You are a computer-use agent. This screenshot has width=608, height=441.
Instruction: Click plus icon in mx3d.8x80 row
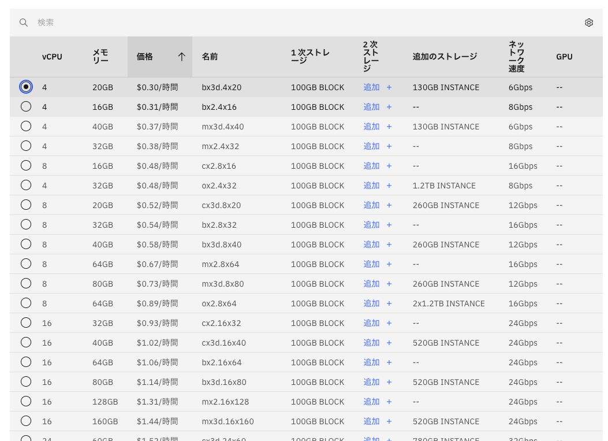point(389,284)
